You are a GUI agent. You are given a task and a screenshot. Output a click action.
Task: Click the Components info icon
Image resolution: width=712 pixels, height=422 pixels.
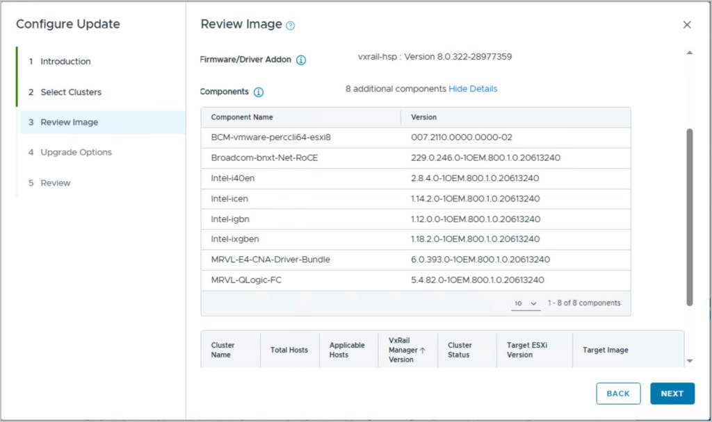259,92
